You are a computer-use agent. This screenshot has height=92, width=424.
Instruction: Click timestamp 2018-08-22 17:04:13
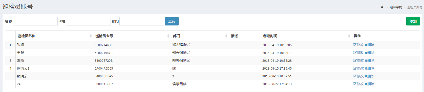pos(277,84)
